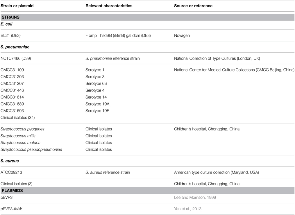295x215 pixels.
Task: Click the Streptococcus pseudopneumoniae entry
Action: tap(31, 150)
